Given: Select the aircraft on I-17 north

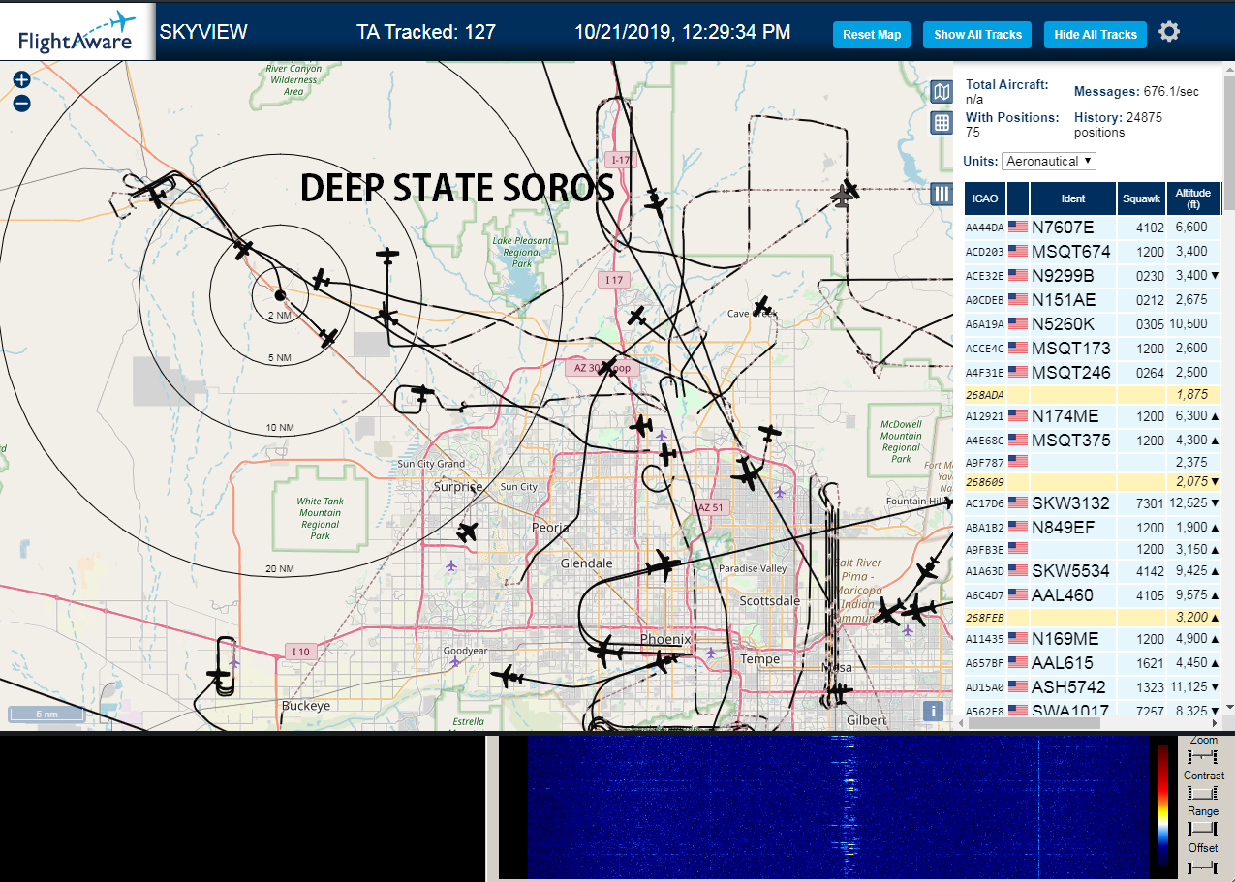Looking at the screenshot, I should point(657,200).
